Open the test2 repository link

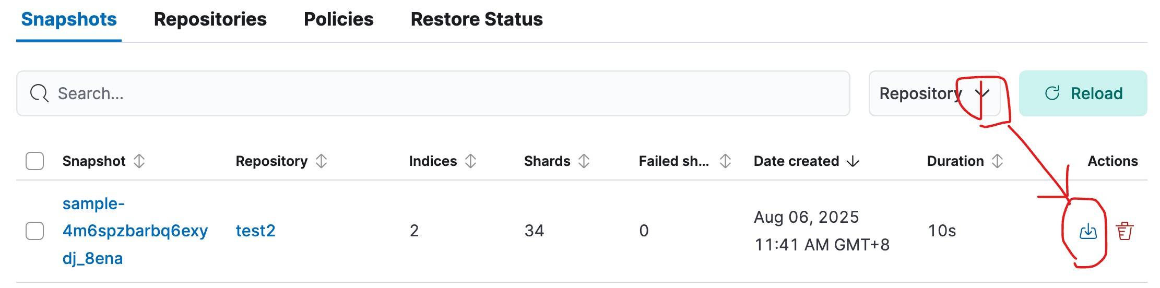click(255, 231)
